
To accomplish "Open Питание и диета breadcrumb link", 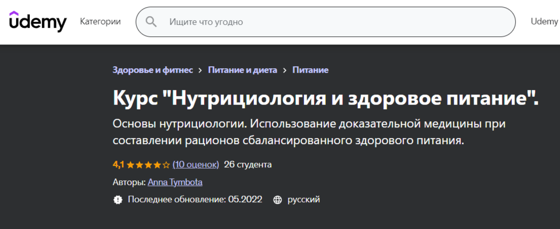I will click(242, 70).
